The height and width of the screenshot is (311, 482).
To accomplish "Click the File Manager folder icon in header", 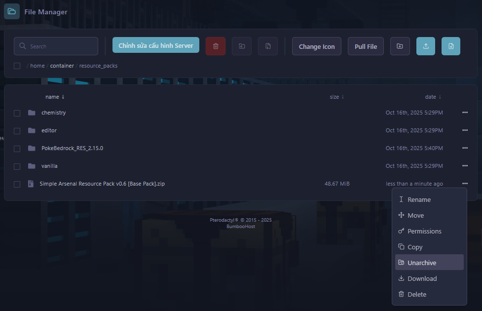I will [x=12, y=11].
